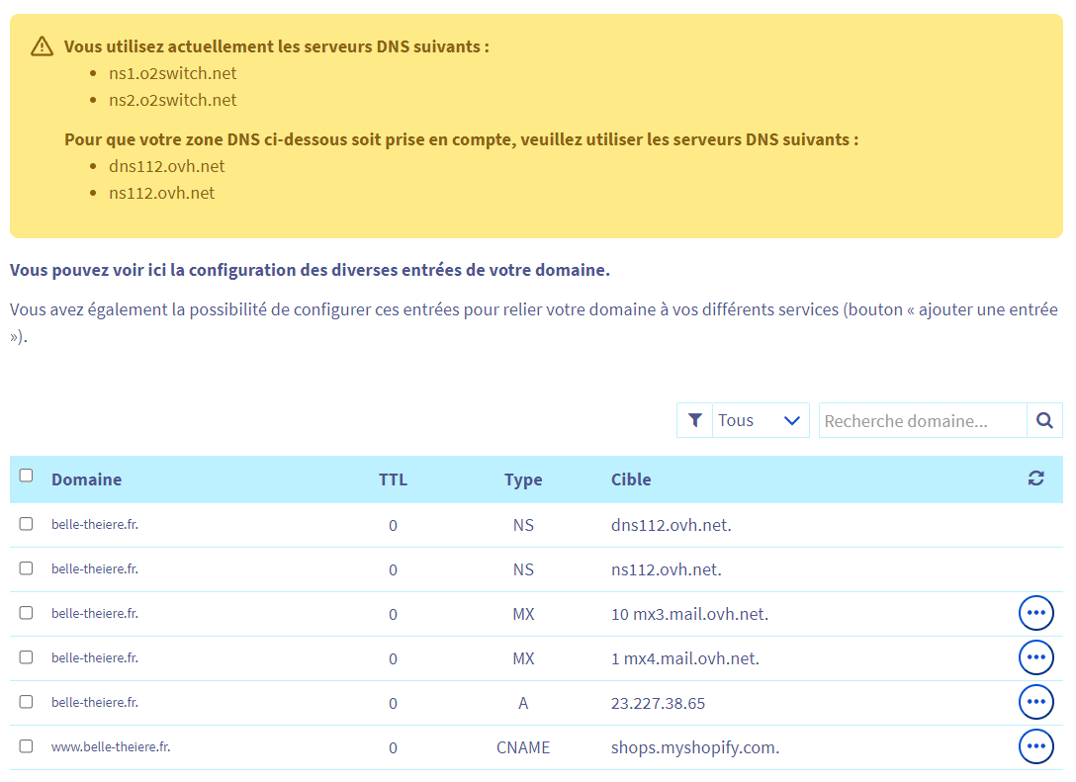Viewport: 1076px width, 782px height.
Task: Focus the Recherche domaine search field
Action: coord(923,420)
